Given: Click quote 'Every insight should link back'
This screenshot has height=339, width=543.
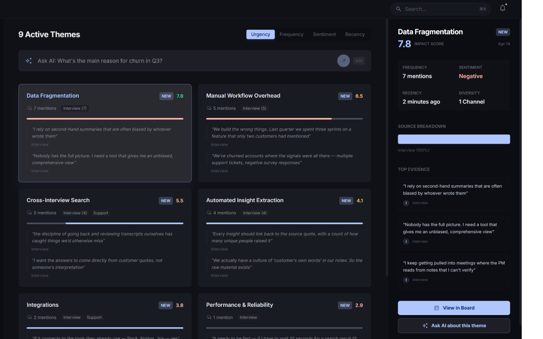Looking at the screenshot, I should tap(285, 237).
